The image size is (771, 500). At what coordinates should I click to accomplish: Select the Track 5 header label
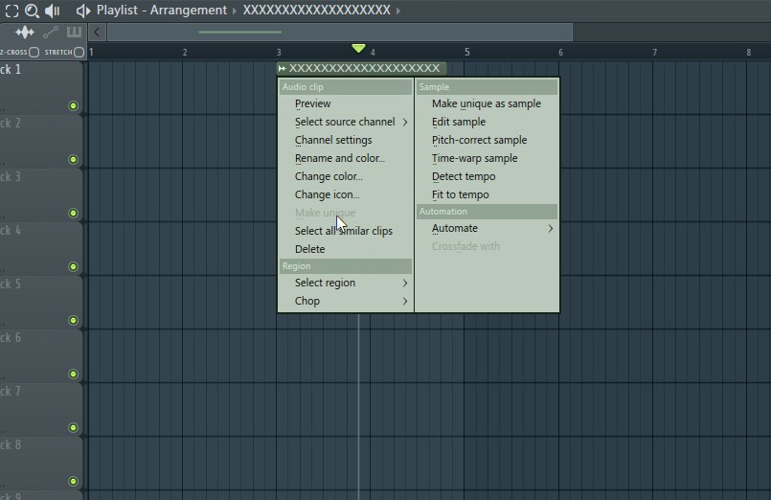pos(11,284)
